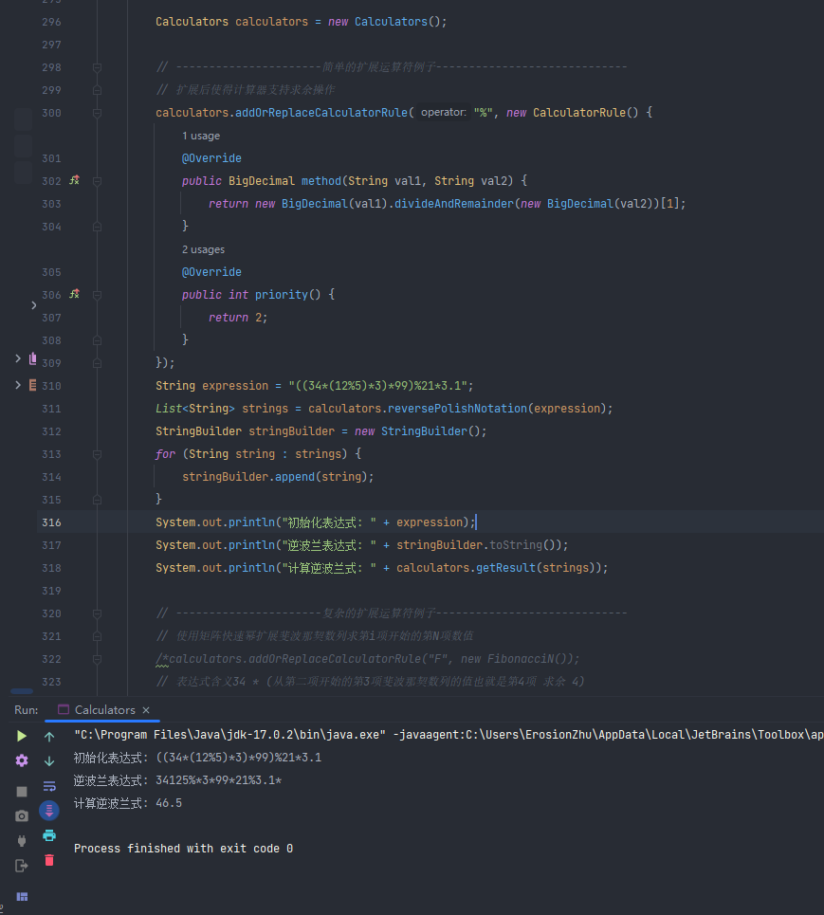The height and width of the screenshot is (915, 824).
Task: Click the exit sign-out icon in Run panel
Action: click(22, 865)
